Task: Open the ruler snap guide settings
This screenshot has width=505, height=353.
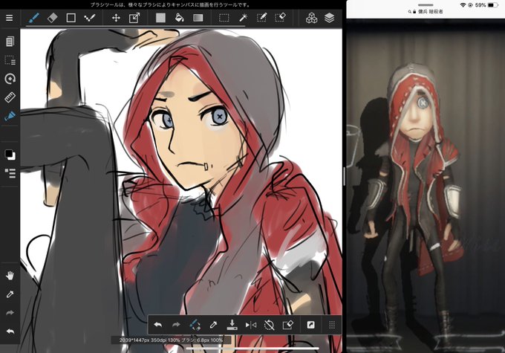Action: click(10, 97)
